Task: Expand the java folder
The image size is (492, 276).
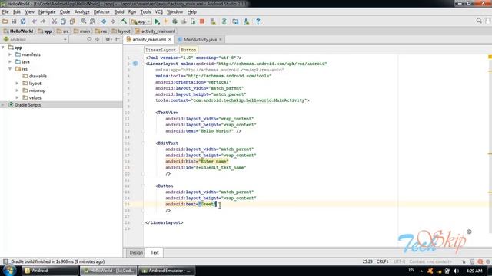Action: [10, 61]
